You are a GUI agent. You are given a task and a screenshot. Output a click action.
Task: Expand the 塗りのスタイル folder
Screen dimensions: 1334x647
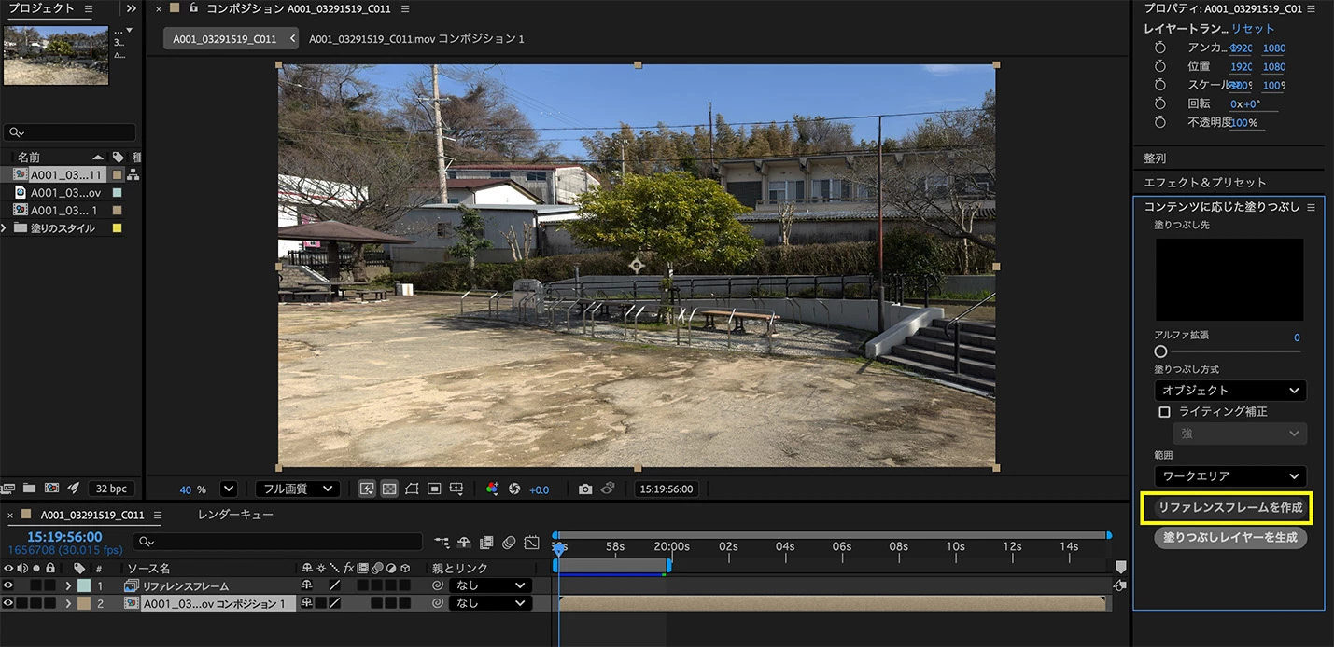(5, 228)
